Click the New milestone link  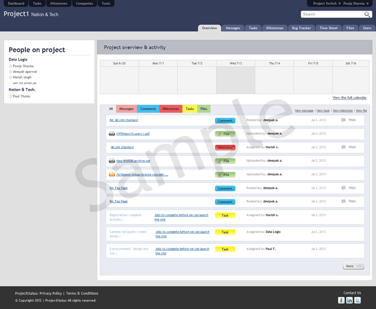click(342, 111)
